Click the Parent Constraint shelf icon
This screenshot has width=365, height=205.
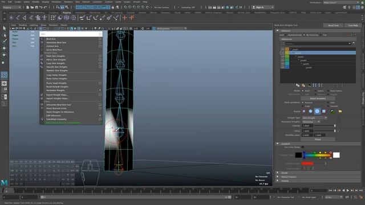(x=82, y=18)
